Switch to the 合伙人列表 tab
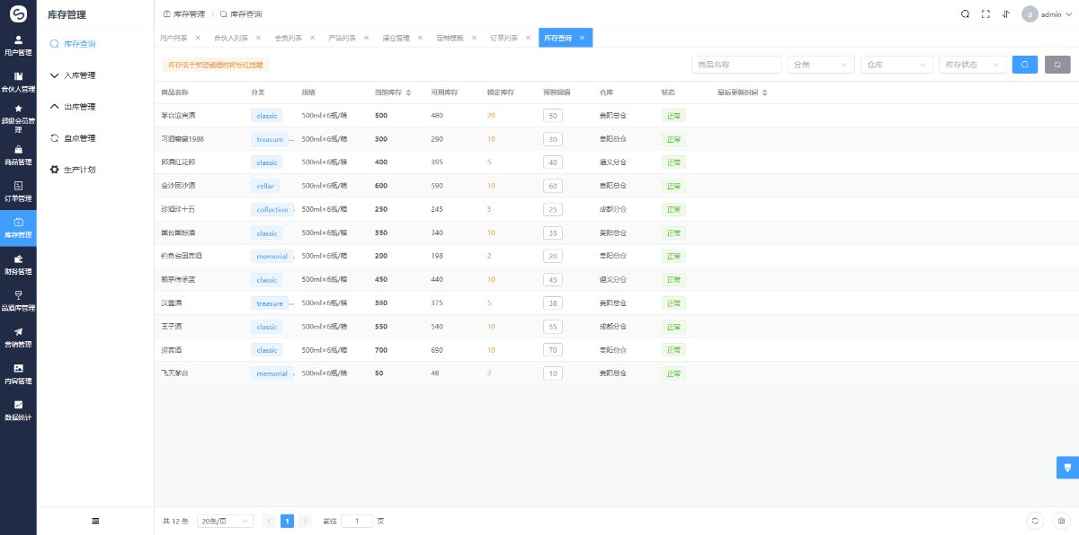Screen dimensions: 1079x535 point(231,38)
